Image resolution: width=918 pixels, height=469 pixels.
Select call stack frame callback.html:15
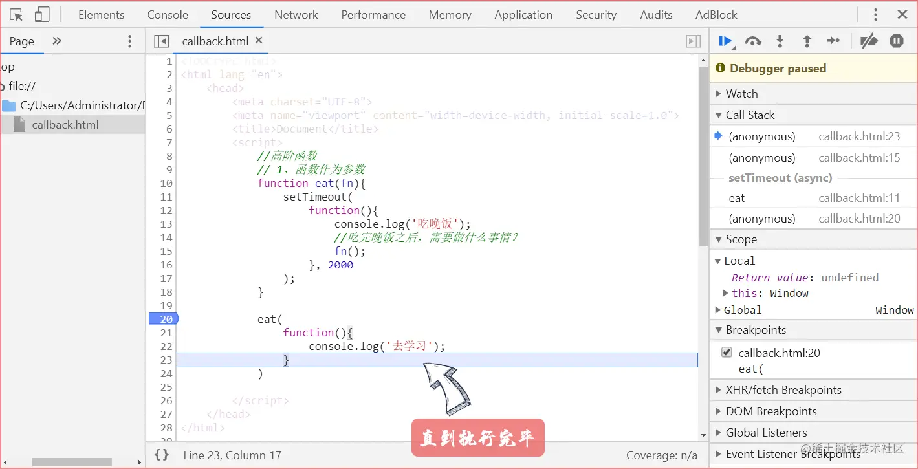[x=814, y=158]
